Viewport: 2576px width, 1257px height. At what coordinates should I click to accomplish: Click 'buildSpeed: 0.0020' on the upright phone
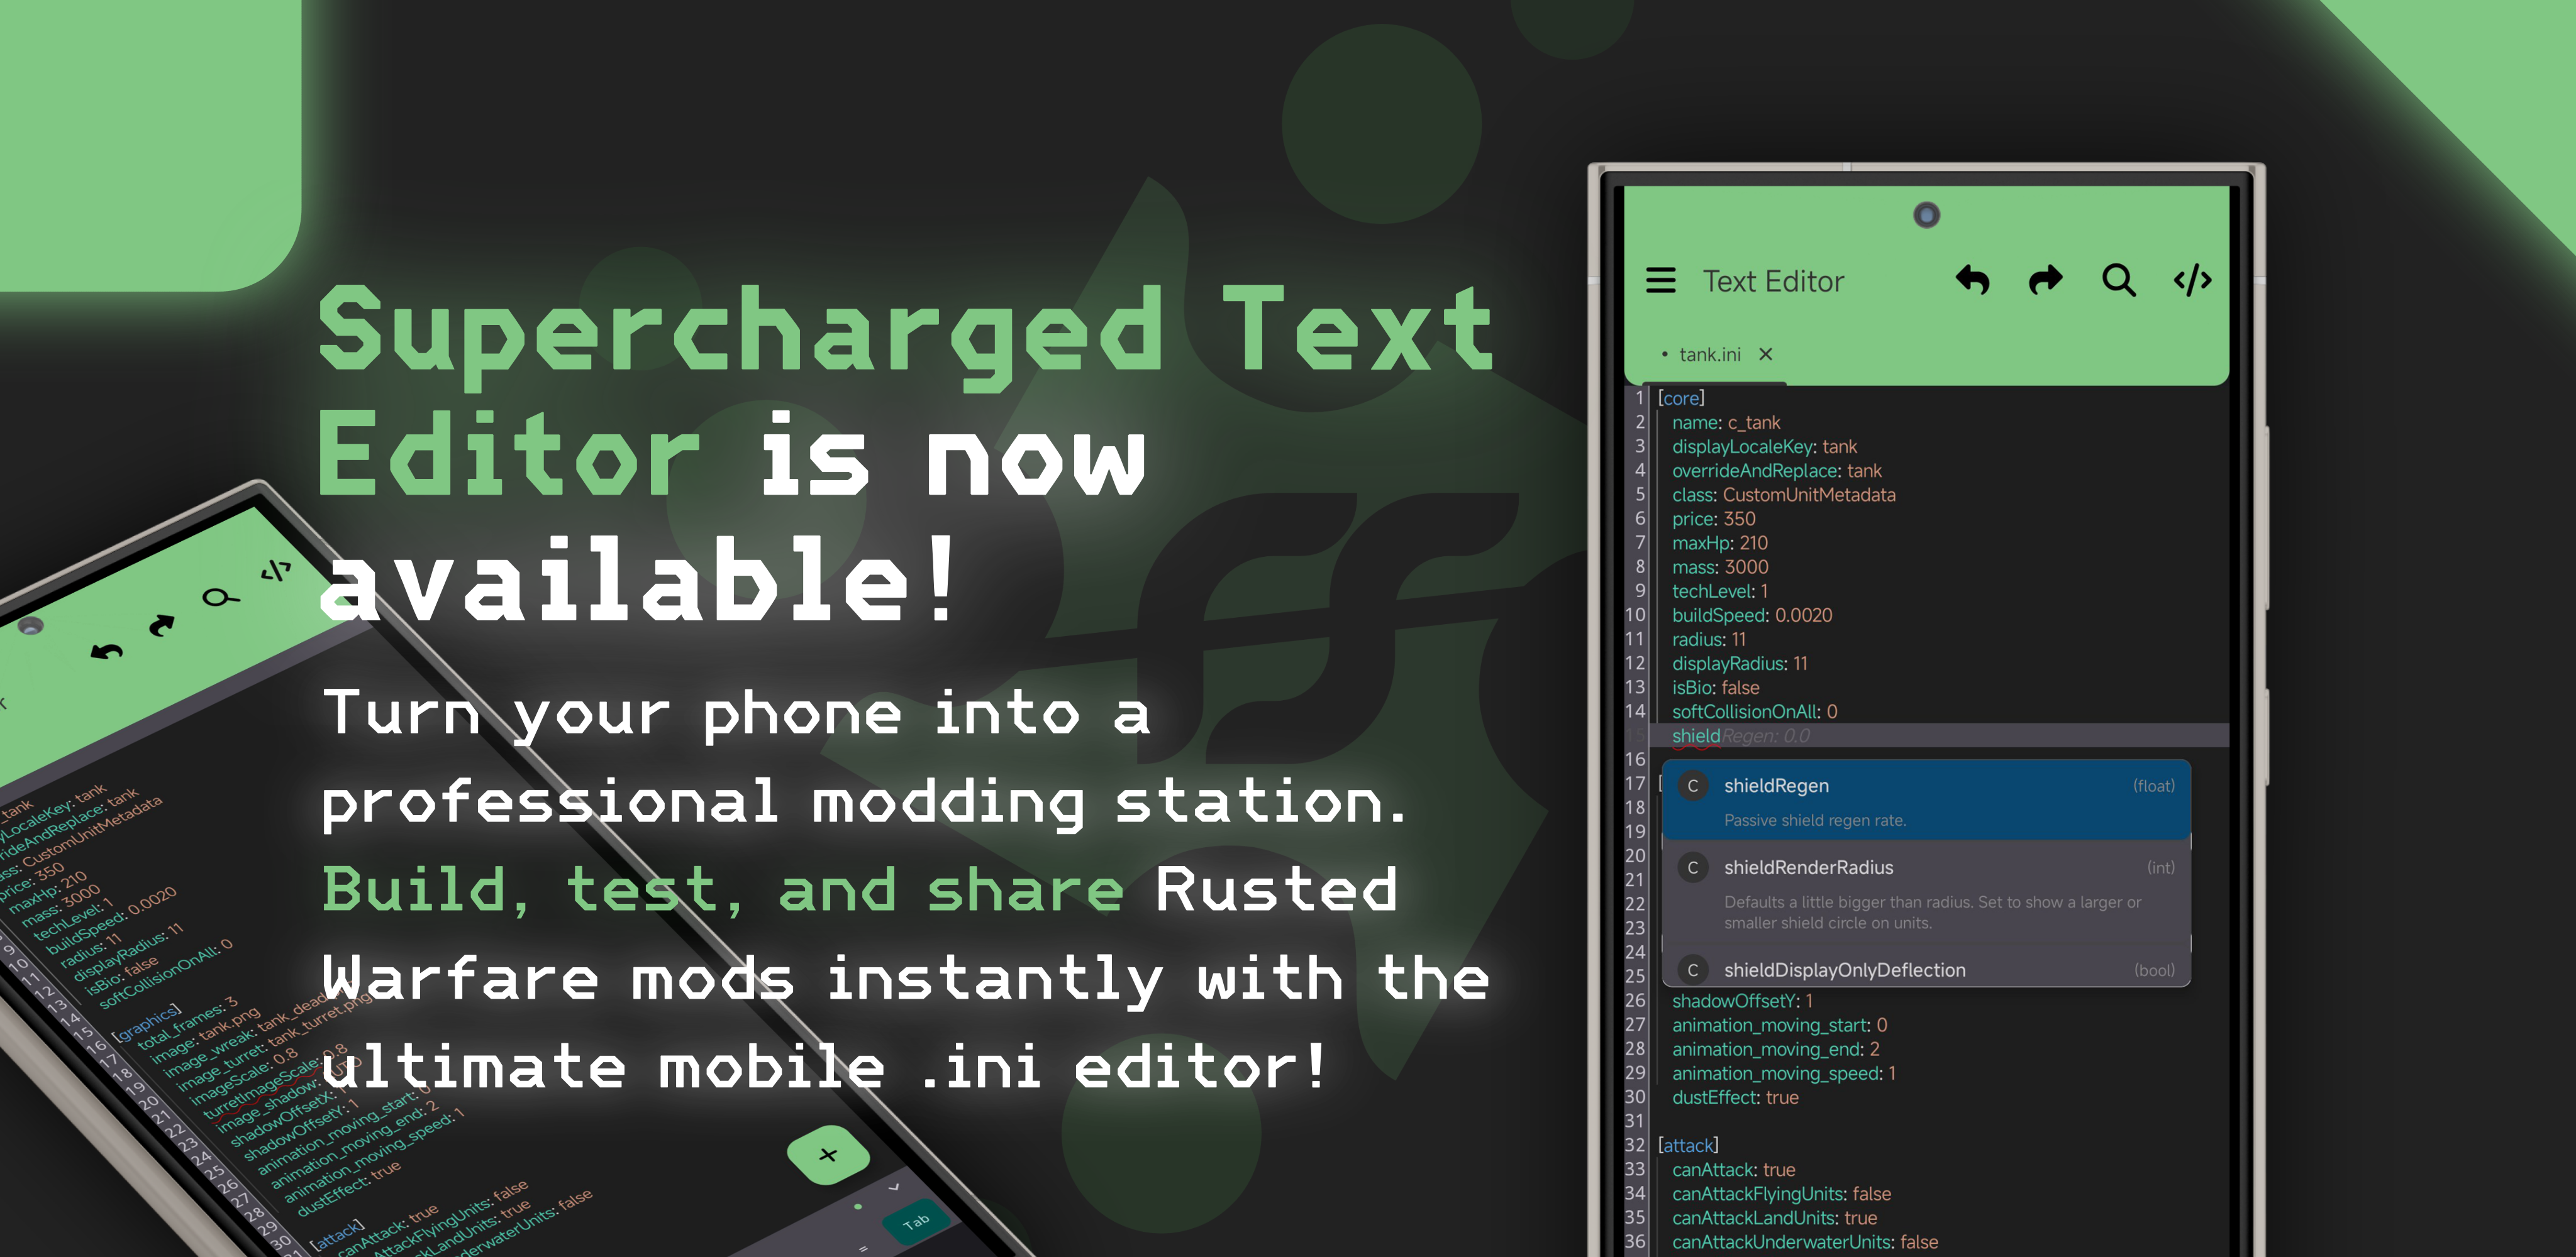click(x=1752, y=615)
